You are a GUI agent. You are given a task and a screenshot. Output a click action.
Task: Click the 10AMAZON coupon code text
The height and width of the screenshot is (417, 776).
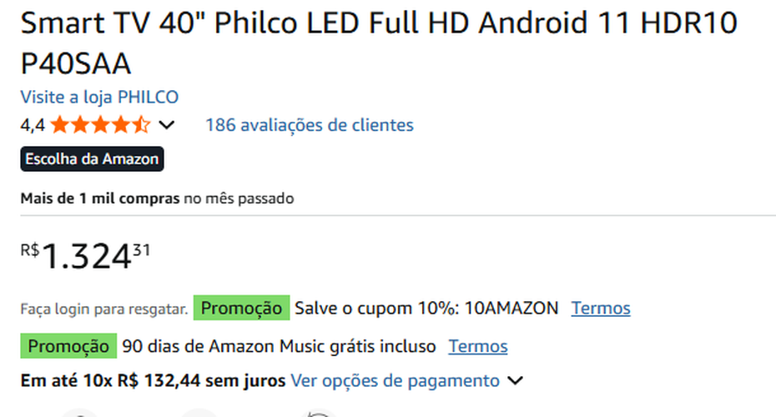511,308
